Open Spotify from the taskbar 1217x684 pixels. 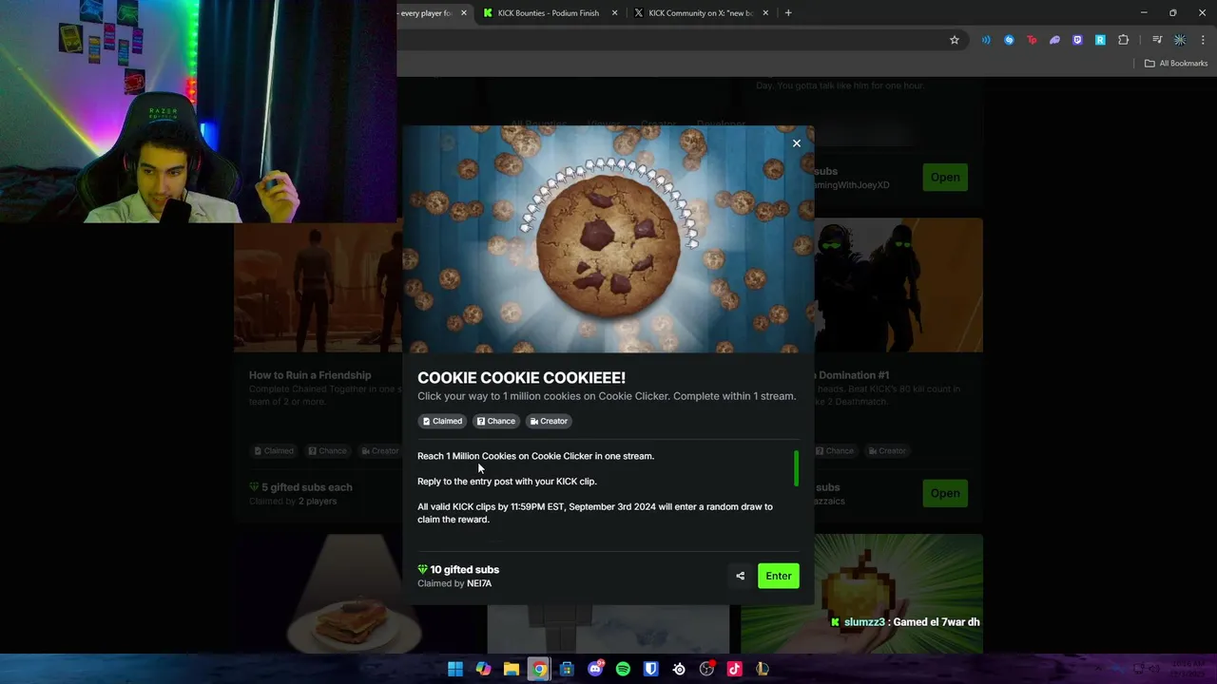pyautogui.click(x=623, y=669)
